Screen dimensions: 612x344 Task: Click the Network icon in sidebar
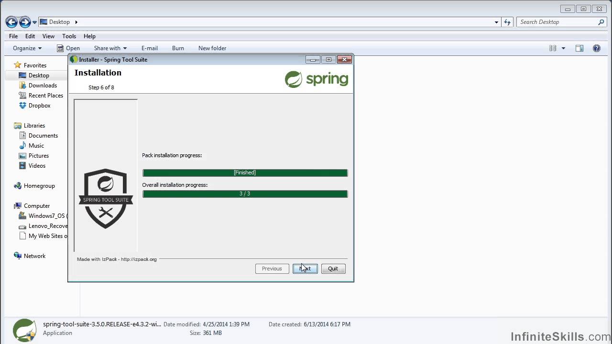pyautogui.click(x=18, y=256)
